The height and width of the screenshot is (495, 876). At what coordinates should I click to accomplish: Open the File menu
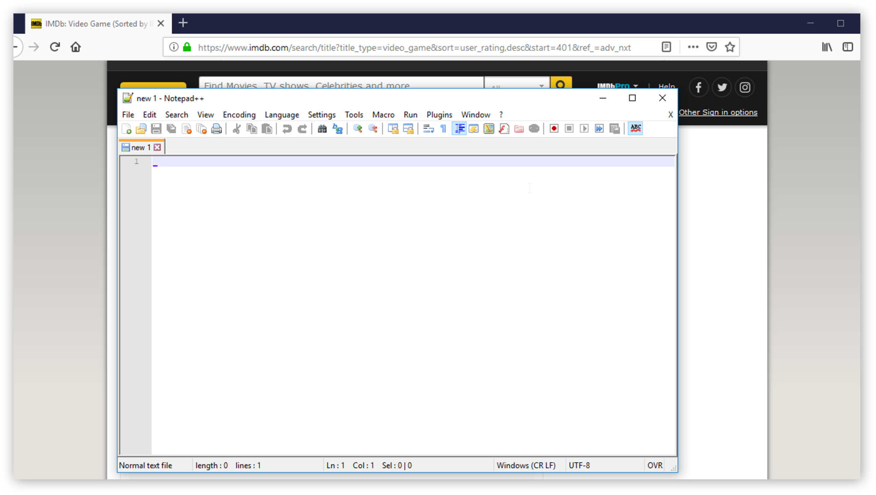click(x=128, y=115)
